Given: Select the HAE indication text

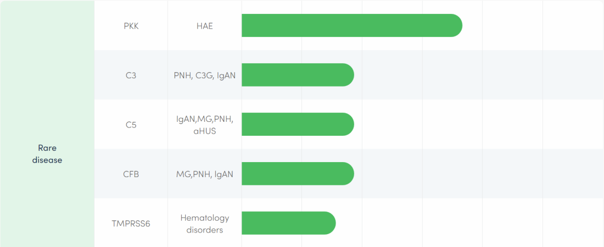Looking at the screenshot, I should click(x=205, y=26).
